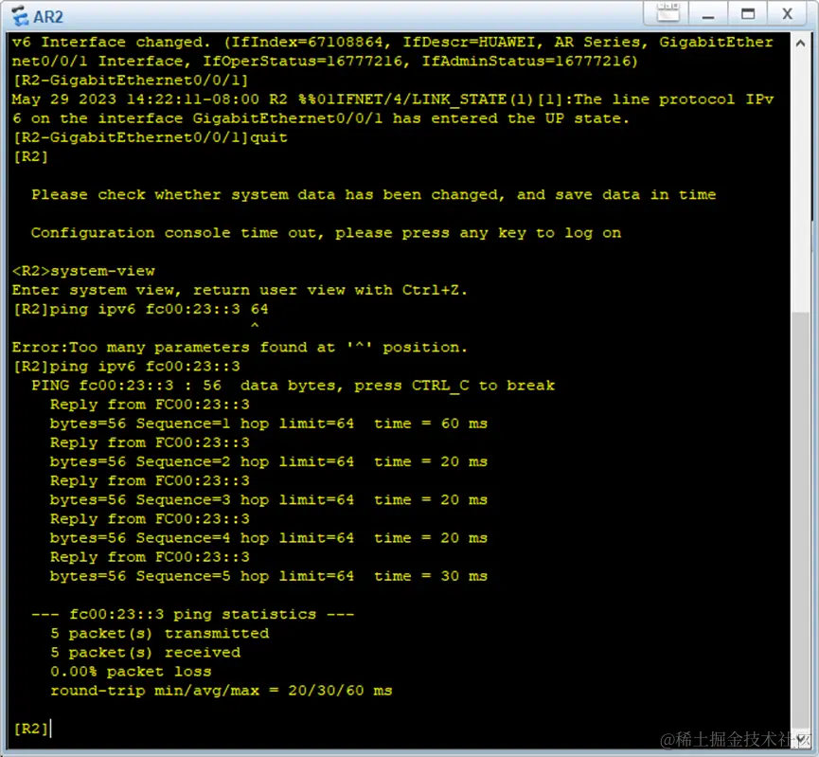Image resolution: width=819 pixels, height=757 pixels.
Task: Click the 'Sequence=5' reply line with 30 ms
Action: (x=269, y=576)
